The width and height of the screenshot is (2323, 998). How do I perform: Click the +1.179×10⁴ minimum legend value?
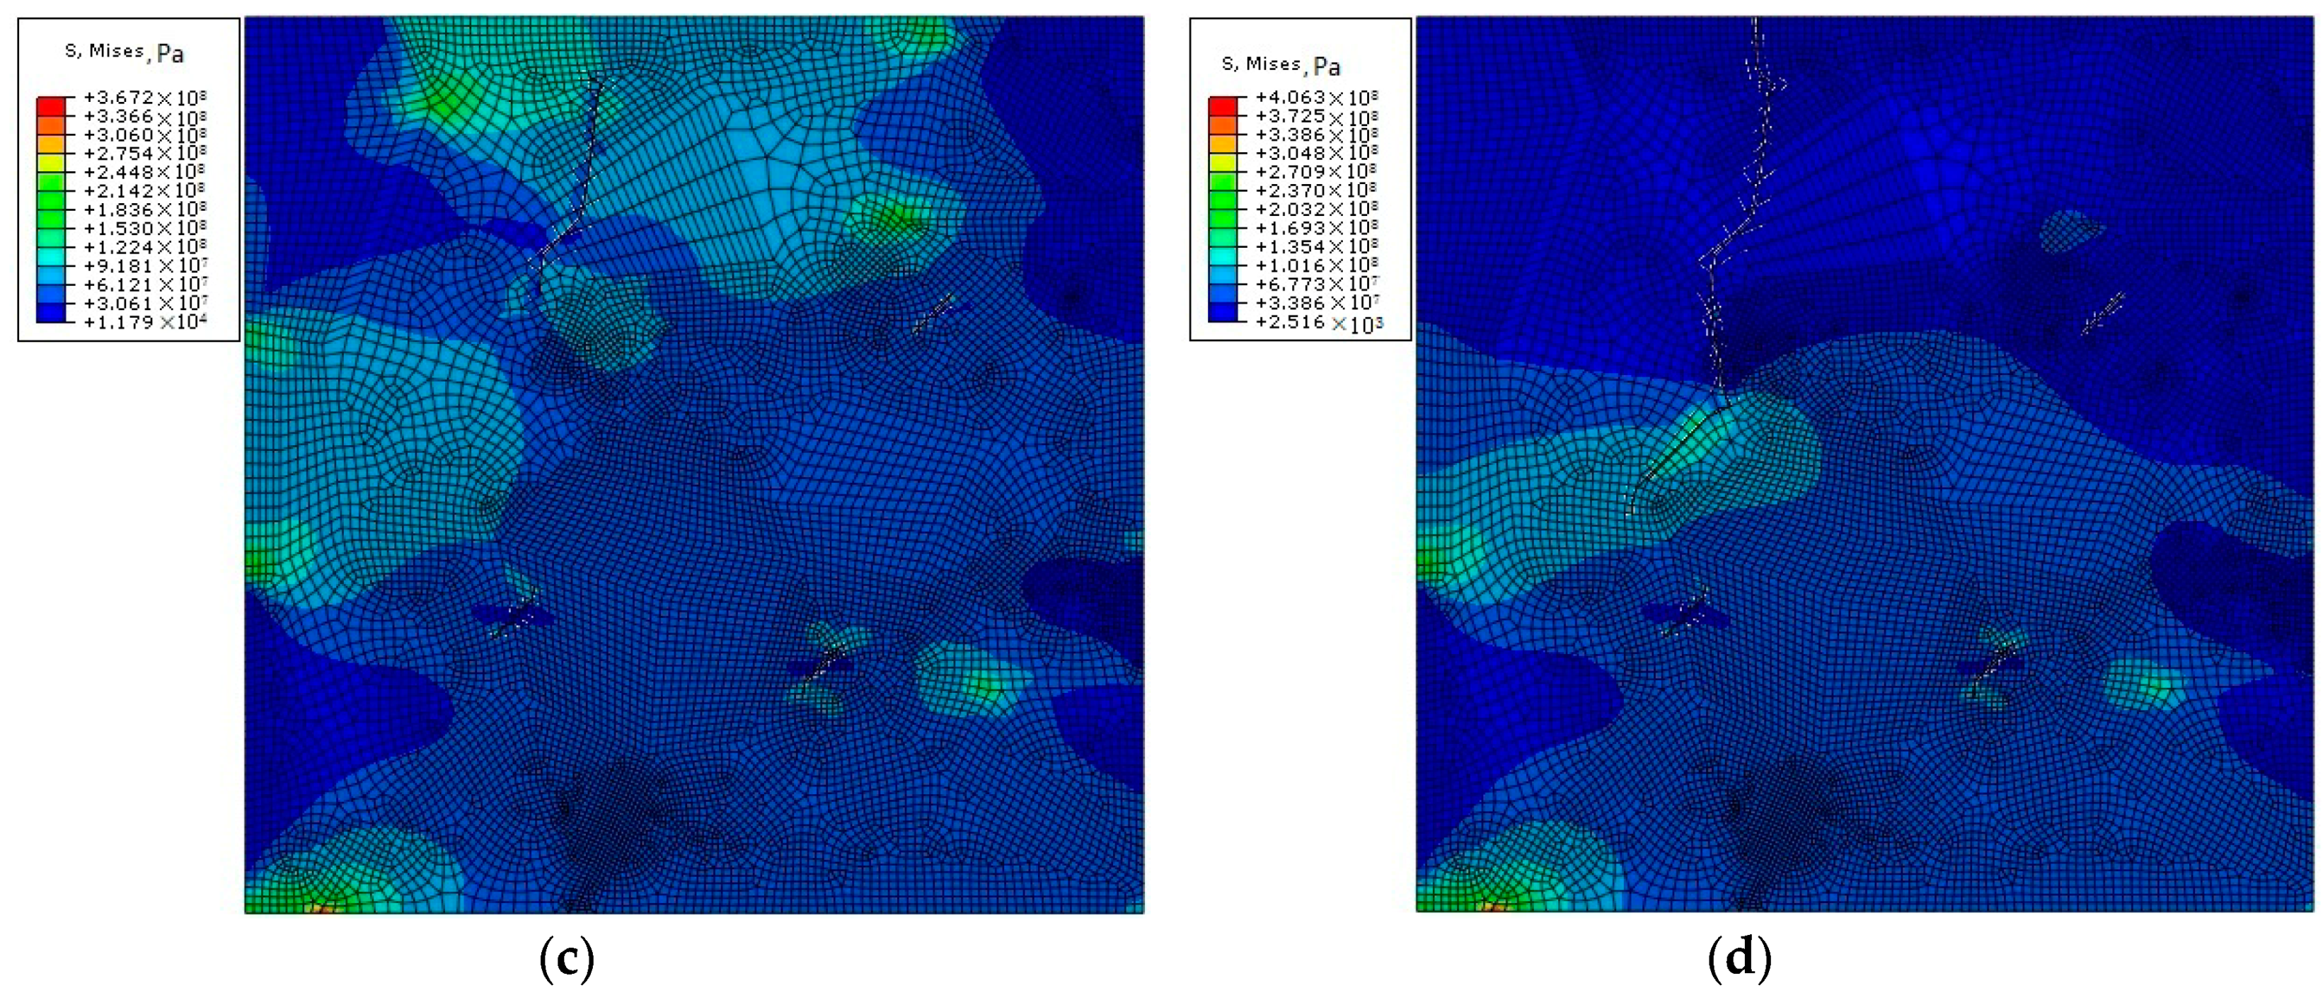click(x=144, y=322)
